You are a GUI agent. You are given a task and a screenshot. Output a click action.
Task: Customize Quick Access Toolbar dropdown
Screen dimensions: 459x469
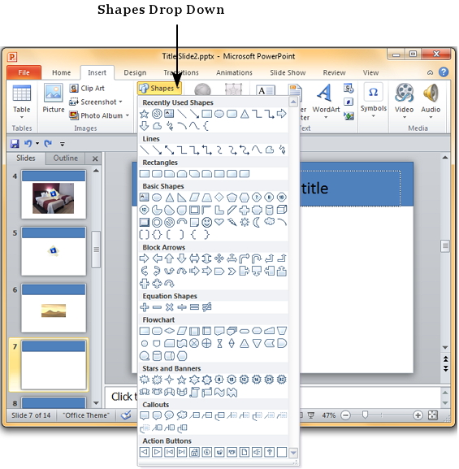(x=63, y=144)
